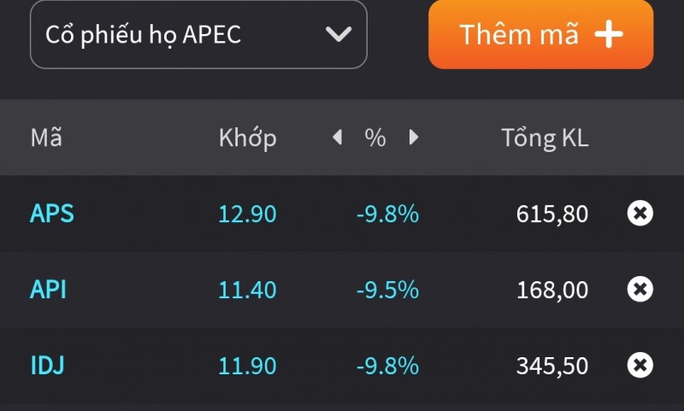Click APS total volume 615,80
Viewport: 684px width, 411px height.
(x=551, y=213)
